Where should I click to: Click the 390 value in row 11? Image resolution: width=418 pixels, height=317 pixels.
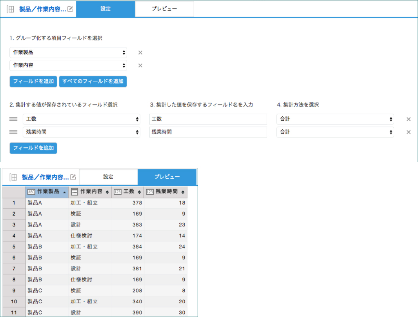(137, 313)
